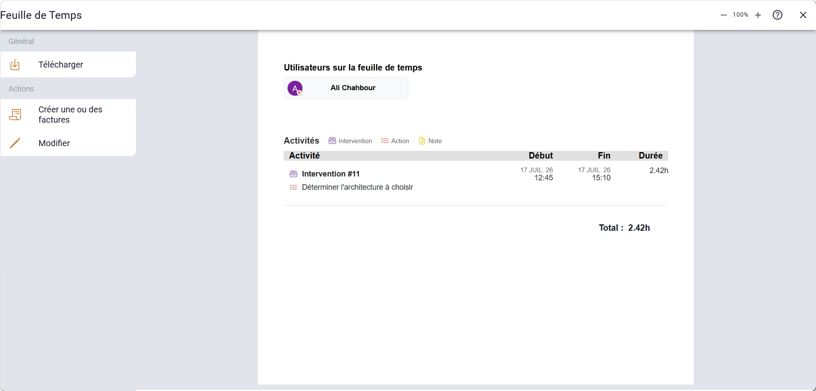
Task: Close the Feuille de Temps window
Action: point(803,15)
